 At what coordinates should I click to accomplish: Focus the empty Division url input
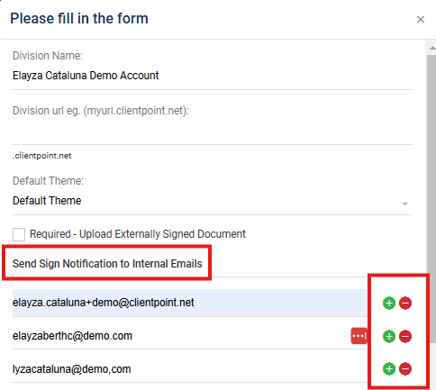[213, 132]
